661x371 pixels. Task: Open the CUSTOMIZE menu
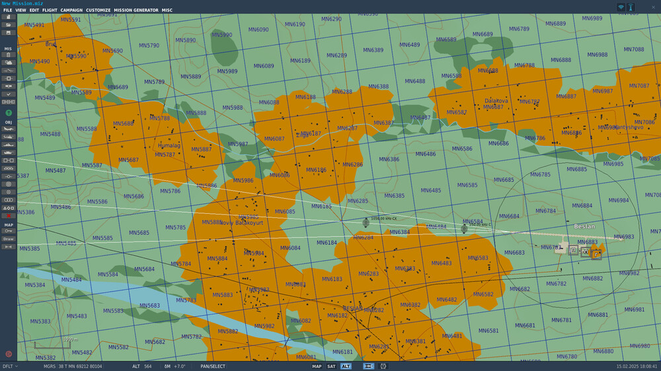point(98,10)
